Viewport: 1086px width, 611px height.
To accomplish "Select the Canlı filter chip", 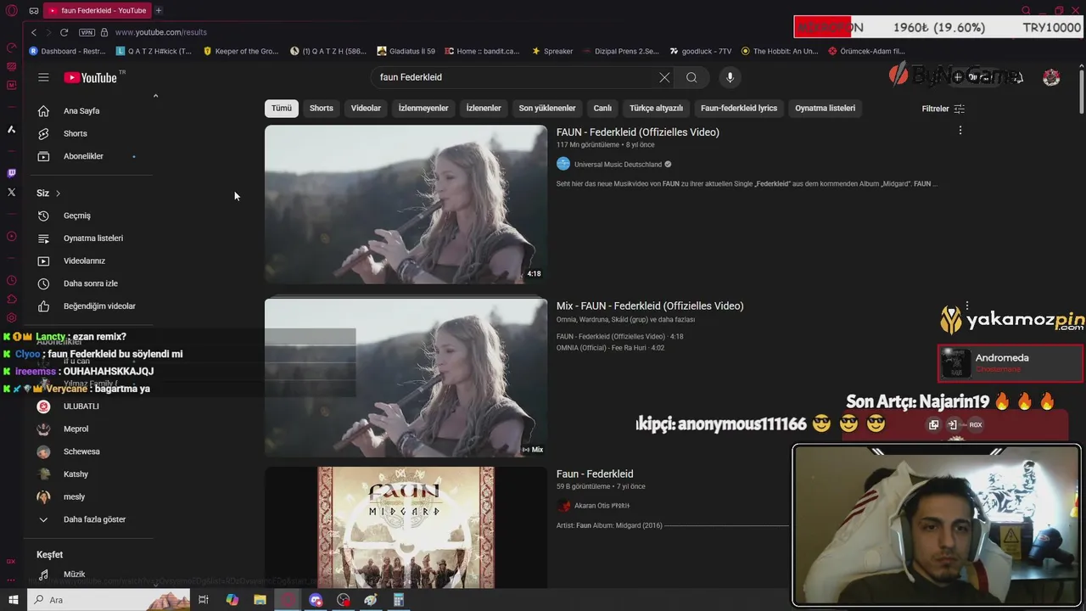I will 602,109.
